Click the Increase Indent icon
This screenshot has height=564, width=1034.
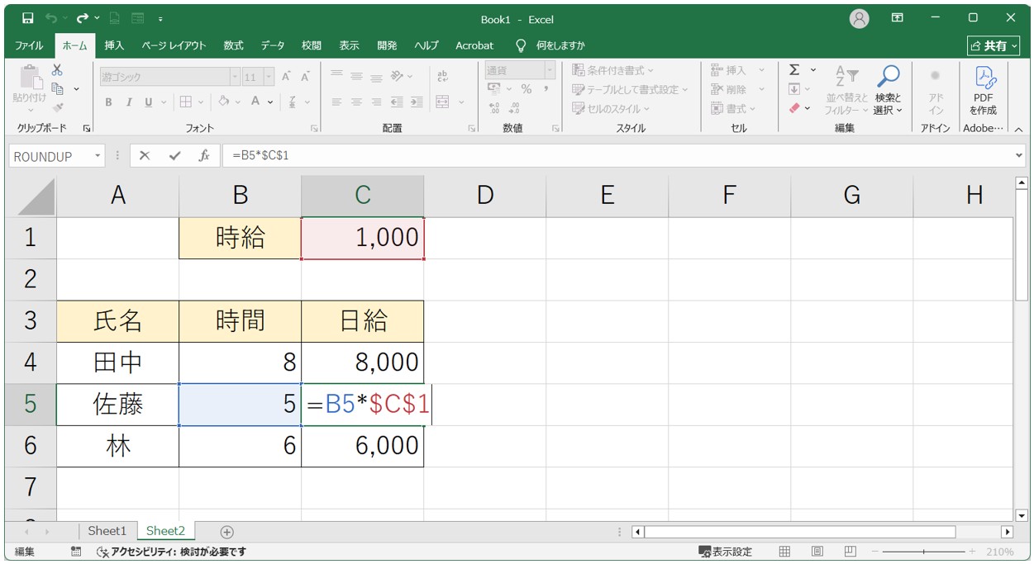(416, 102)
